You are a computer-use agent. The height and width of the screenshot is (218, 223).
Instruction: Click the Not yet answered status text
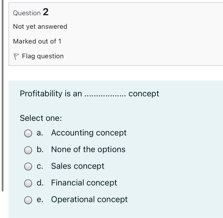click(x=40, y=26)
